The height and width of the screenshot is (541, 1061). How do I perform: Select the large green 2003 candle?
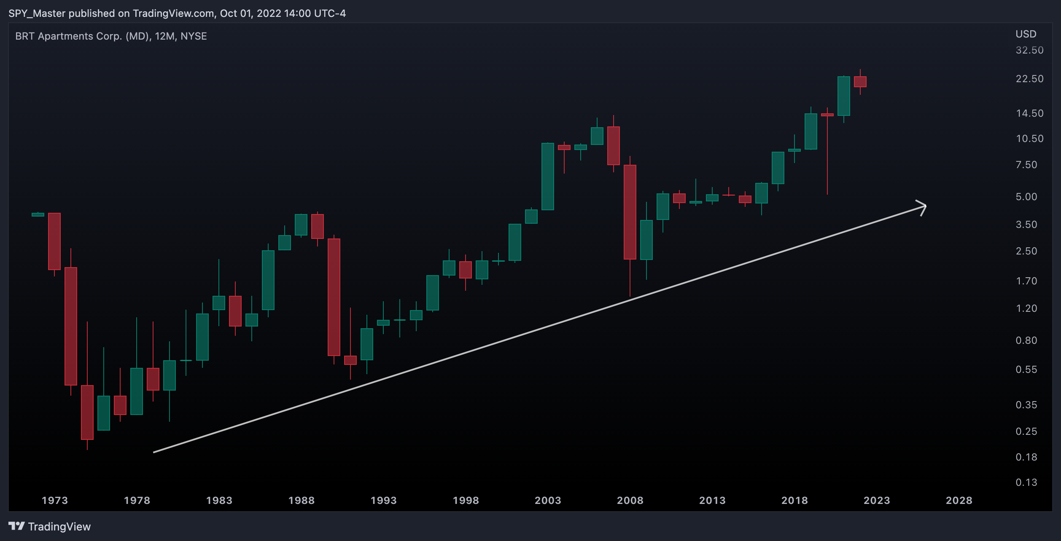pyautogui.click(x=548, y=177)
